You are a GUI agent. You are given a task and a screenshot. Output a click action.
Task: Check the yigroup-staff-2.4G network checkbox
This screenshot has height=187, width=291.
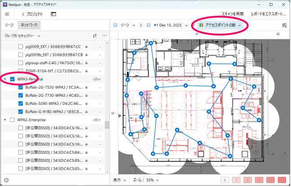20,63
